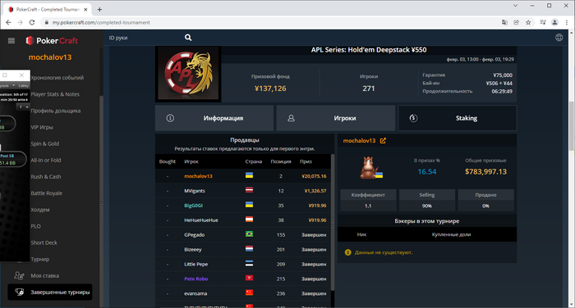This screenshot has height=308, width=575.
Task: Select the HeHueHueHue player row
Action: click(243, 220)
